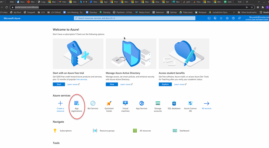Open portal settings gear
The width and height of the screenshot is (269, 148).
(227, 18)
